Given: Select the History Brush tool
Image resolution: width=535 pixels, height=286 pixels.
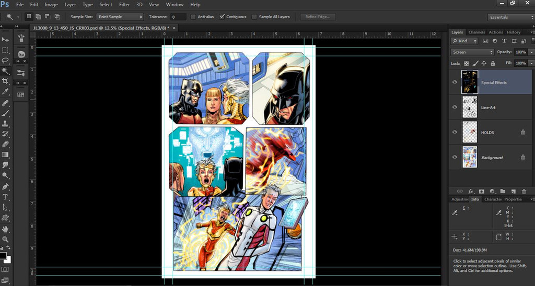Looking at the screenshot, I should (5, 134).
